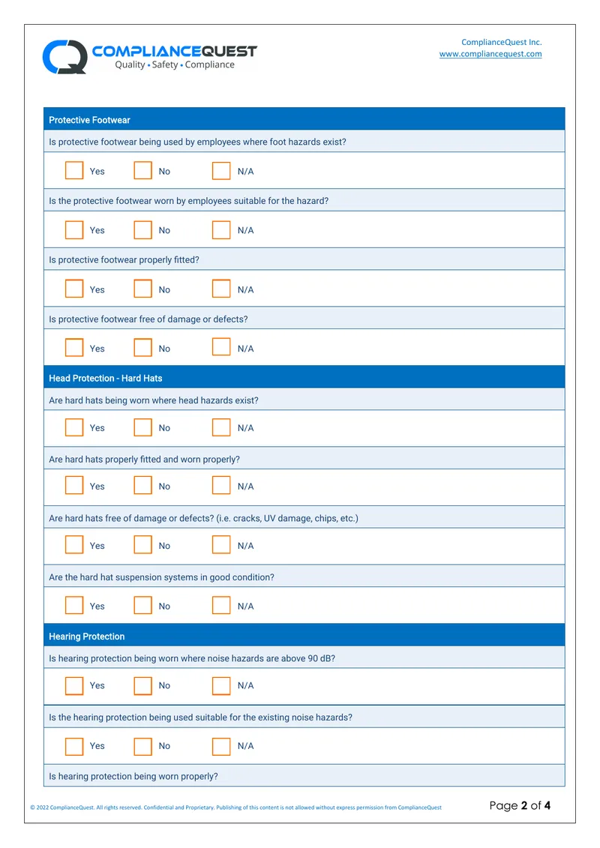Check N/A for footwear used where hazards exist
This screenshot has height=848, width=600.
coord(221,170)
